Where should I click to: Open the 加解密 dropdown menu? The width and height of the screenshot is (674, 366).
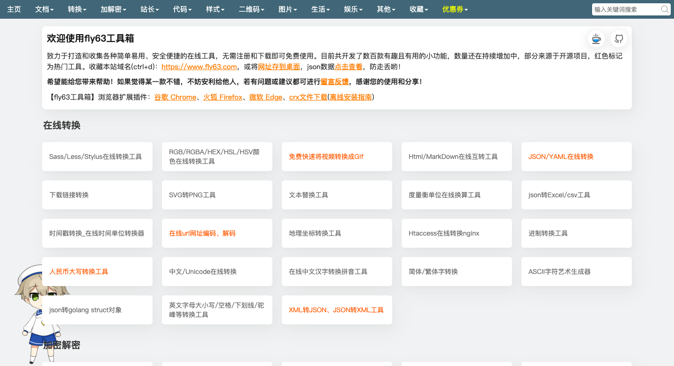(113, 9)
